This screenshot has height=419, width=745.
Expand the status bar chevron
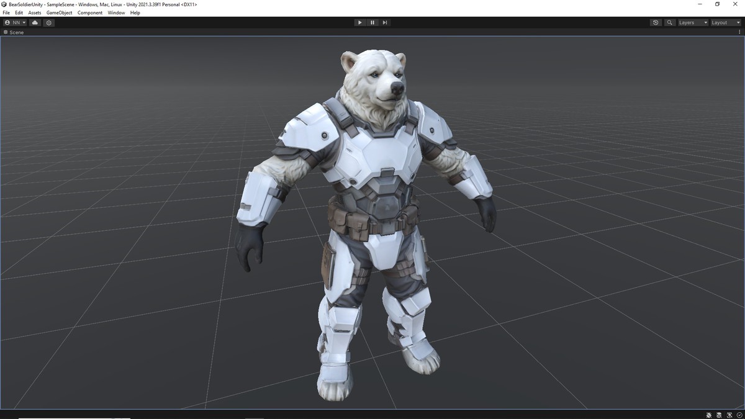click(x=739, y=415)
